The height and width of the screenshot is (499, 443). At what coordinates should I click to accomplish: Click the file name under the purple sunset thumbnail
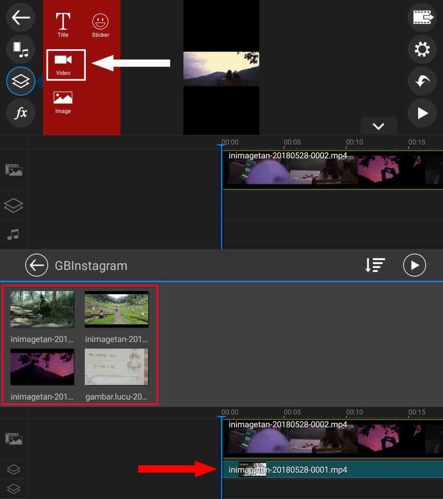point(42,397)
